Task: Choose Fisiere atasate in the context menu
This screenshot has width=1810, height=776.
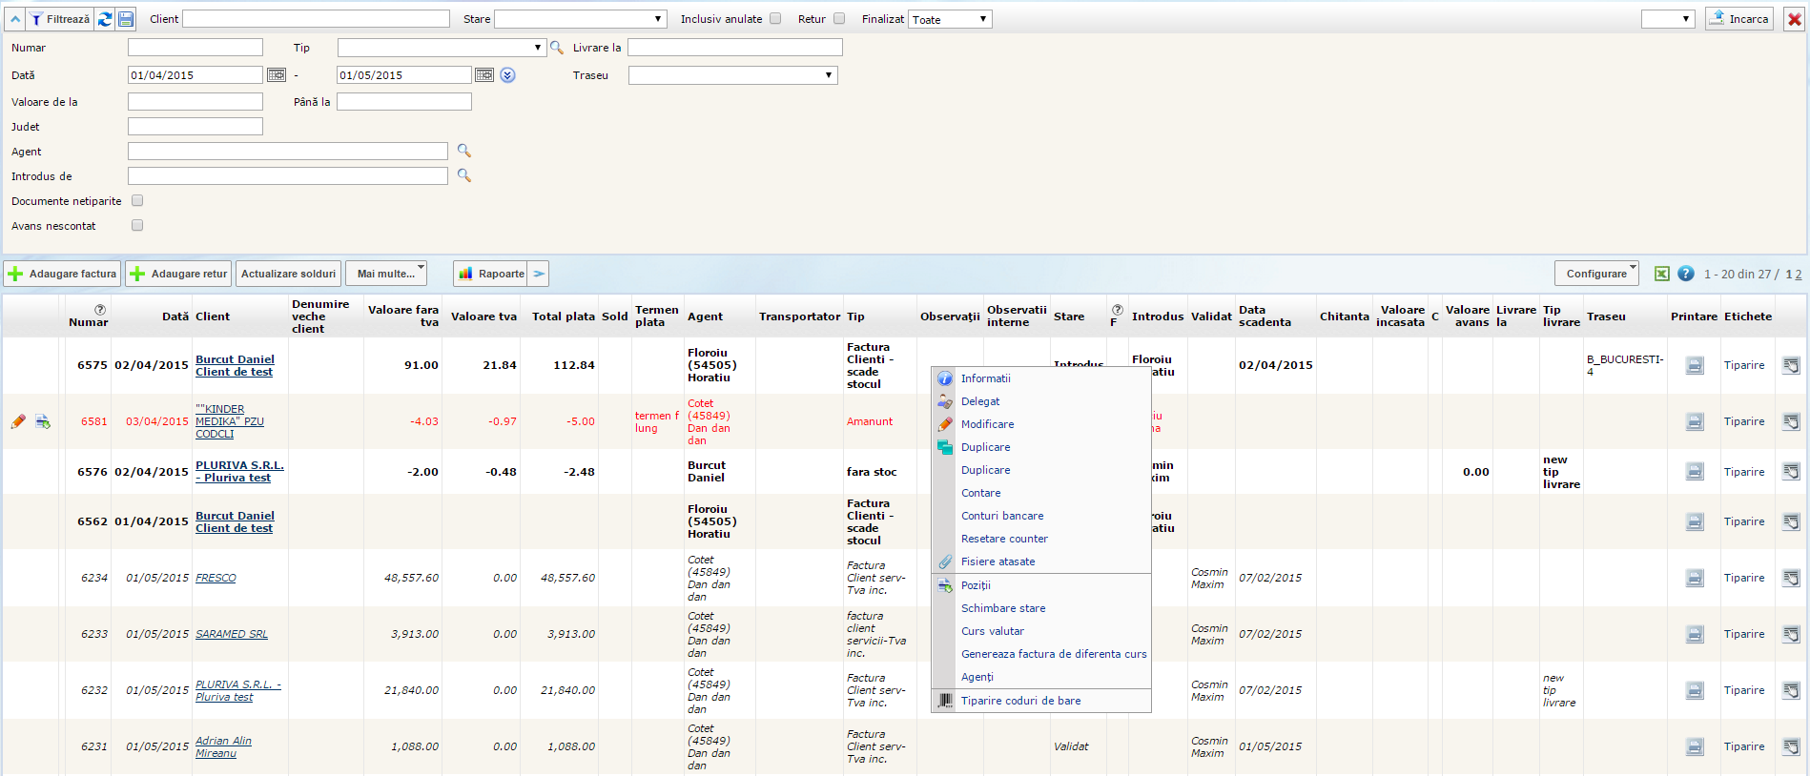Action: 998,562
